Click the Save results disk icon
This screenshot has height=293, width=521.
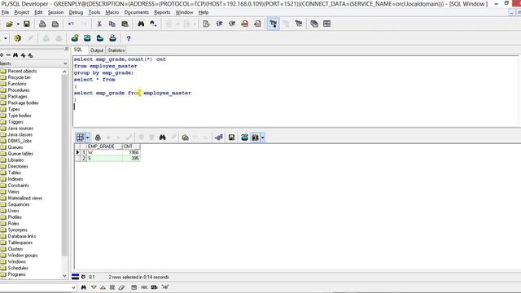tap(231, 138)
